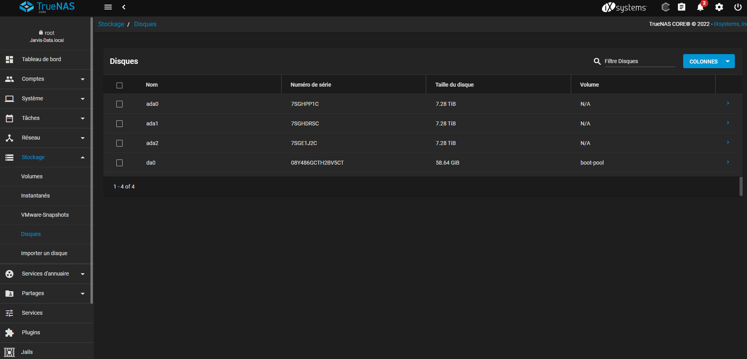This screenshot has width=747, height=359.
Task: Click the Services sliders icon
Action: (9, 313)
